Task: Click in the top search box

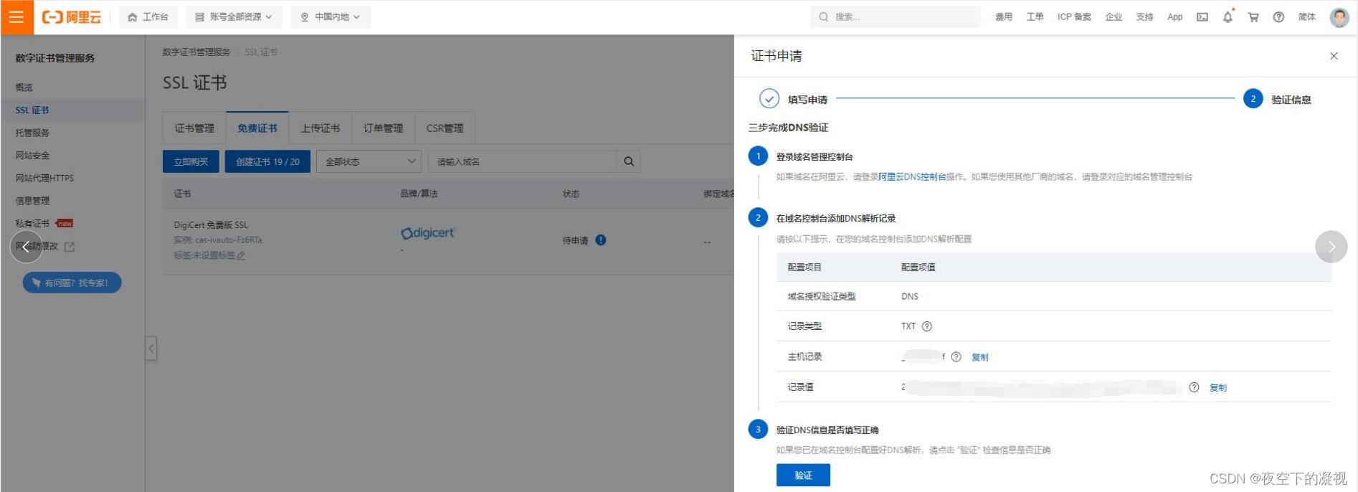Action: [895, 16]
